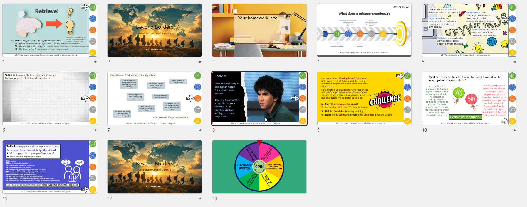The width and height of the screenshot is (527, 207).
Task: Pick the Video Review slide thumbnail
Action: pos(155,99)
